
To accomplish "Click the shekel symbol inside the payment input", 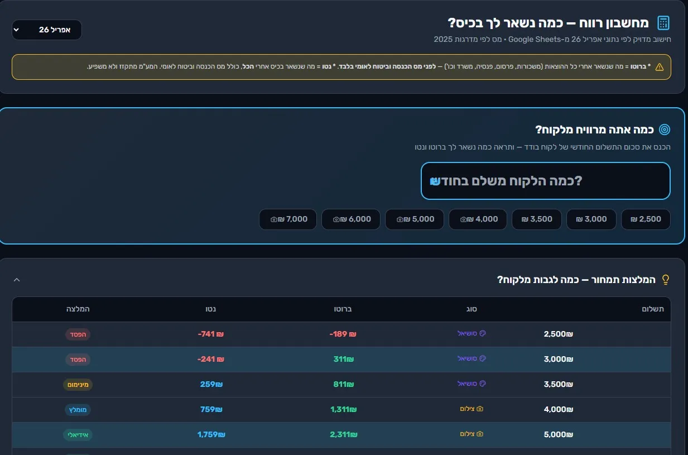I will pos(435,181).
